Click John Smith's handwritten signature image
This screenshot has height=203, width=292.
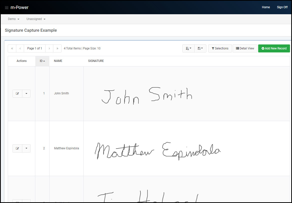click(x=147, y=96)
